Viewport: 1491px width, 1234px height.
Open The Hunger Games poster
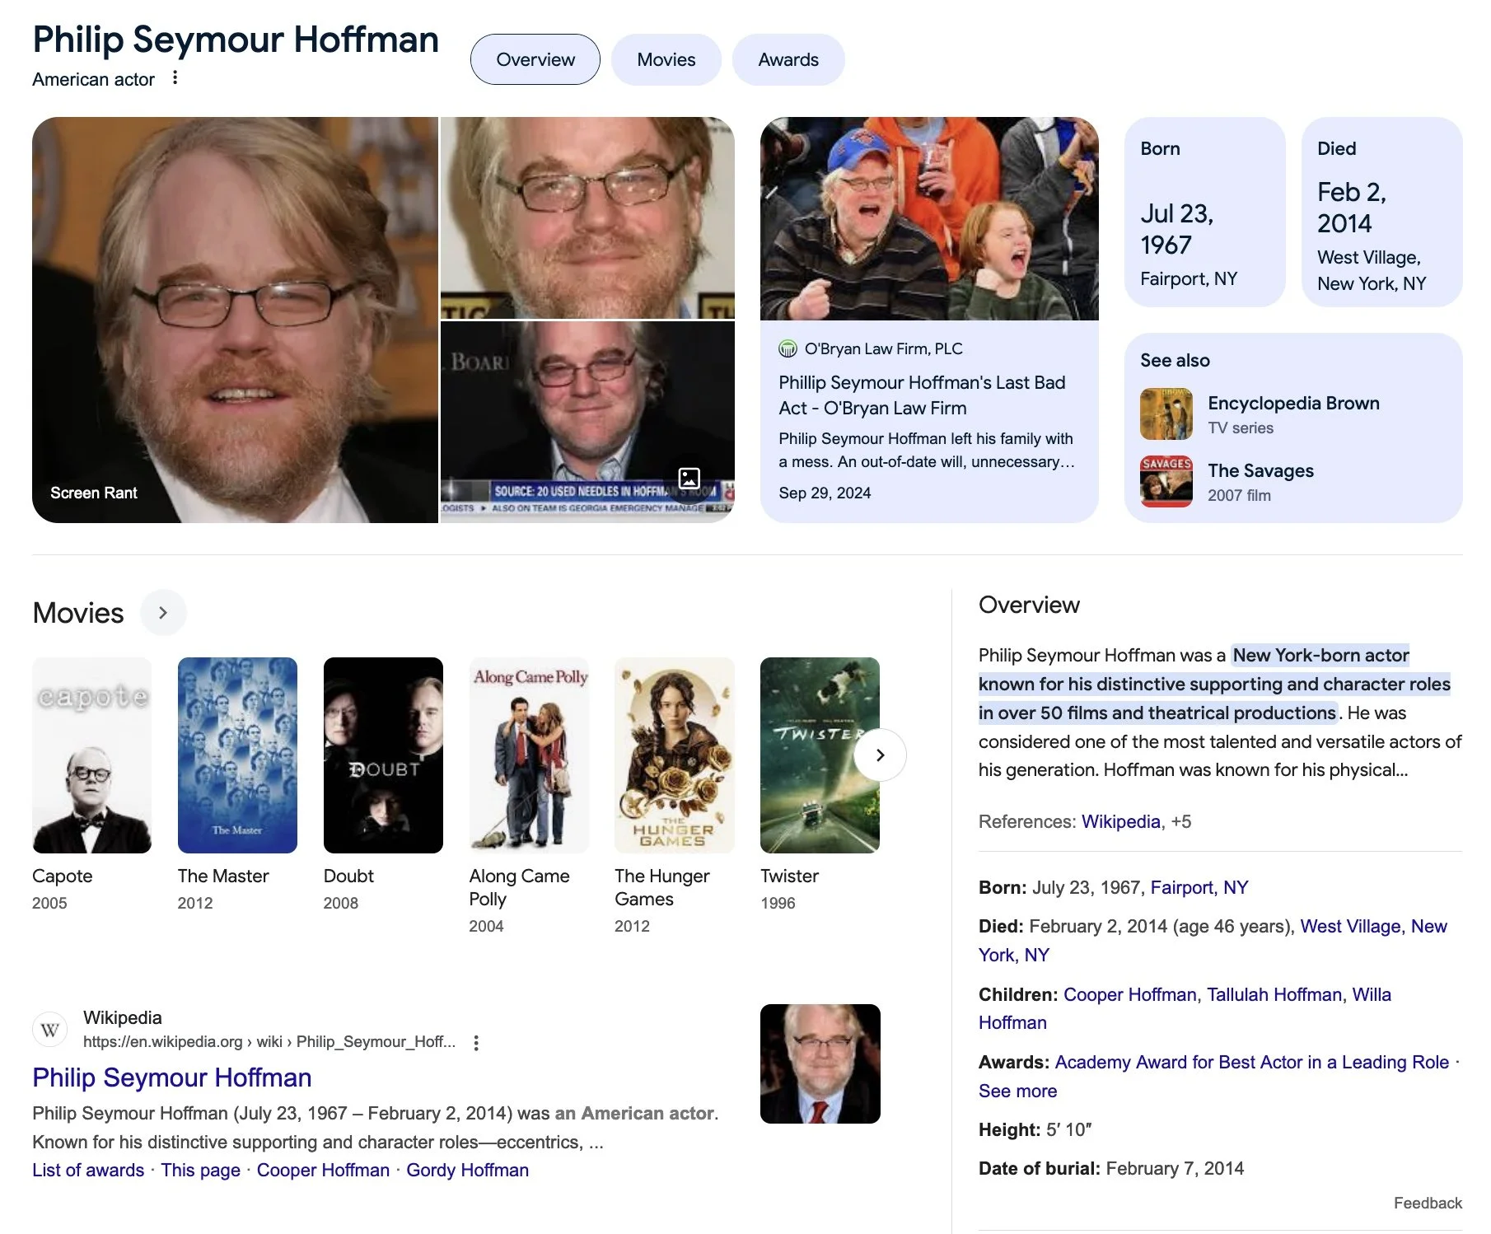(x=675, y=755)
